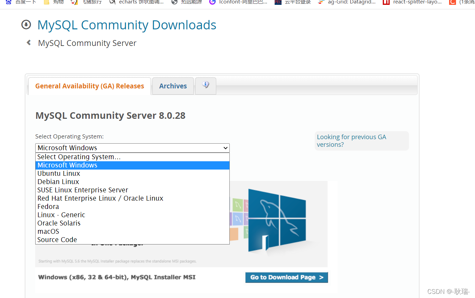Image resolution: width=475 pixels, height=298 pixels.
Task: Open the information icon tab
Action: (x=206, y=86)
